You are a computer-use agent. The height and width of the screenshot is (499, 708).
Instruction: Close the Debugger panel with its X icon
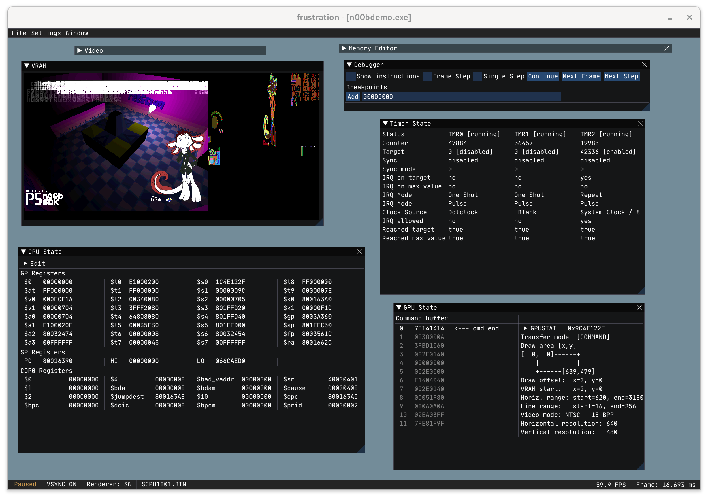coord(645,65)
